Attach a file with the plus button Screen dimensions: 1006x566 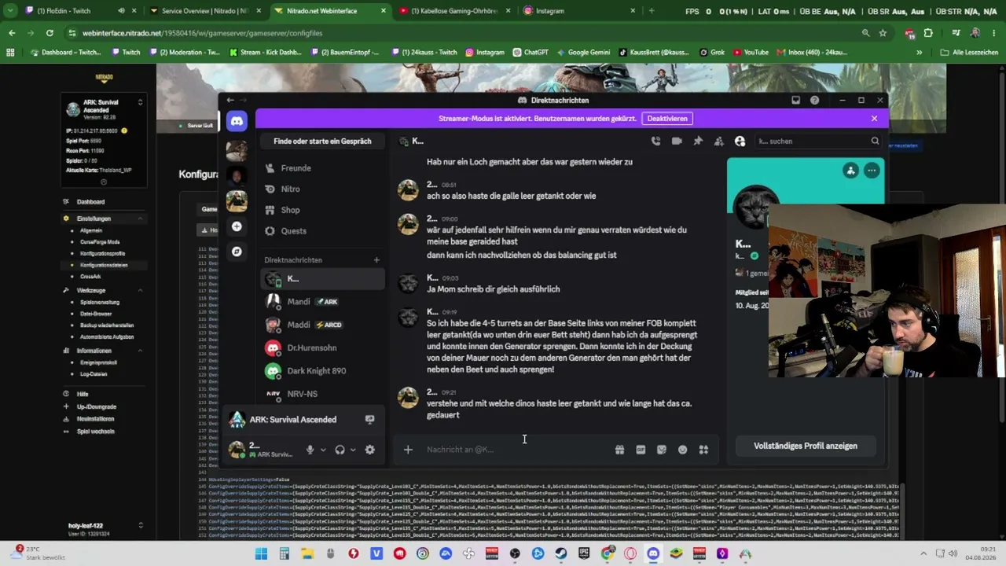408,450
